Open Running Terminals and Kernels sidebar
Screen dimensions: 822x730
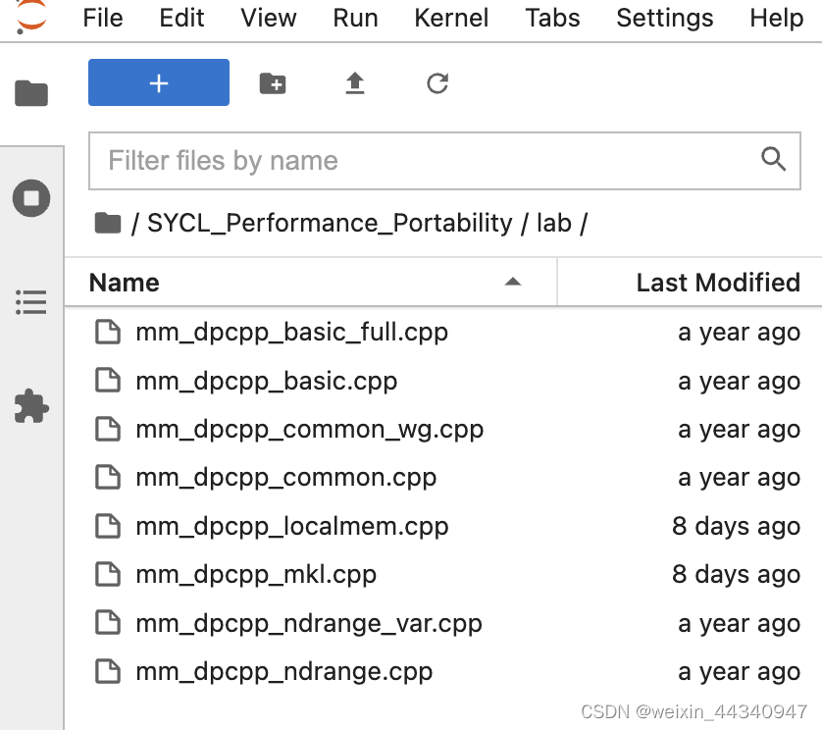(31, 198)
